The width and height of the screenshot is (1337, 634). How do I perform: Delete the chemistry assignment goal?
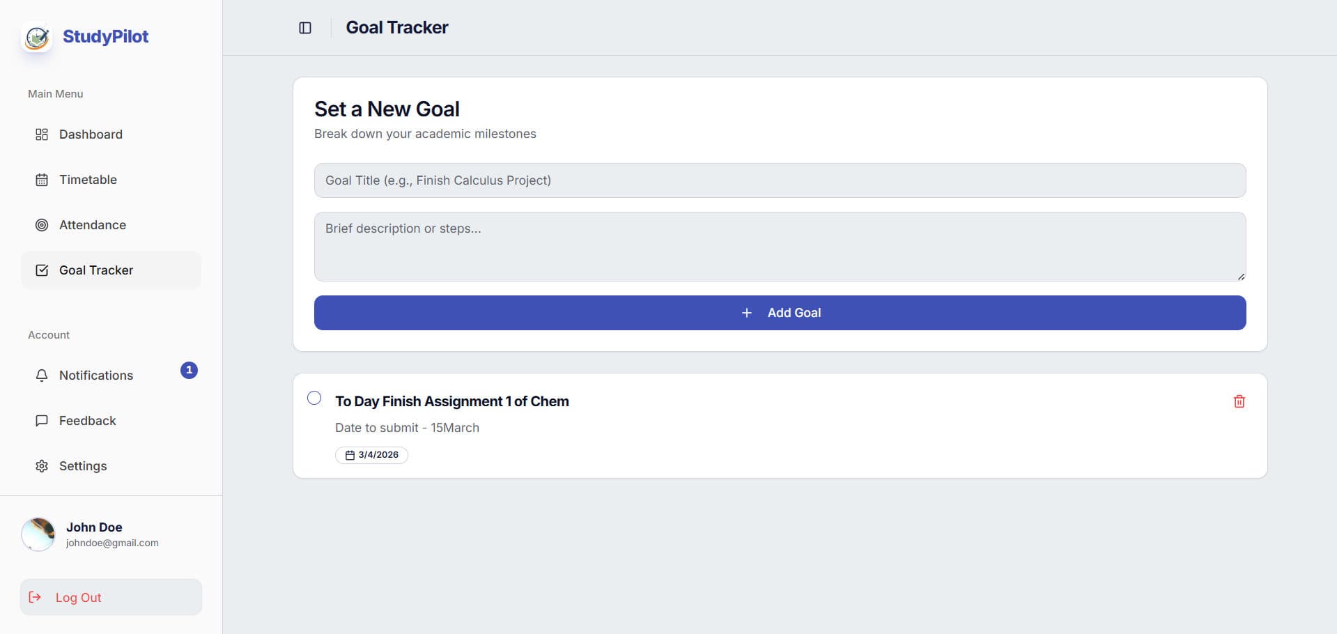(x=1239, y=401)
